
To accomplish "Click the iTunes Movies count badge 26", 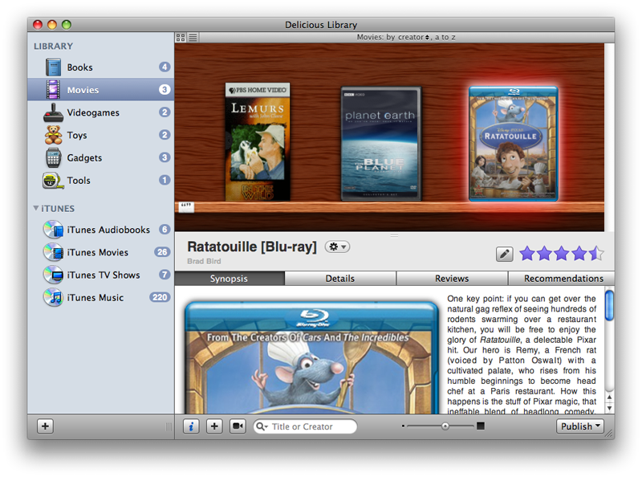I will coord(162,252).
